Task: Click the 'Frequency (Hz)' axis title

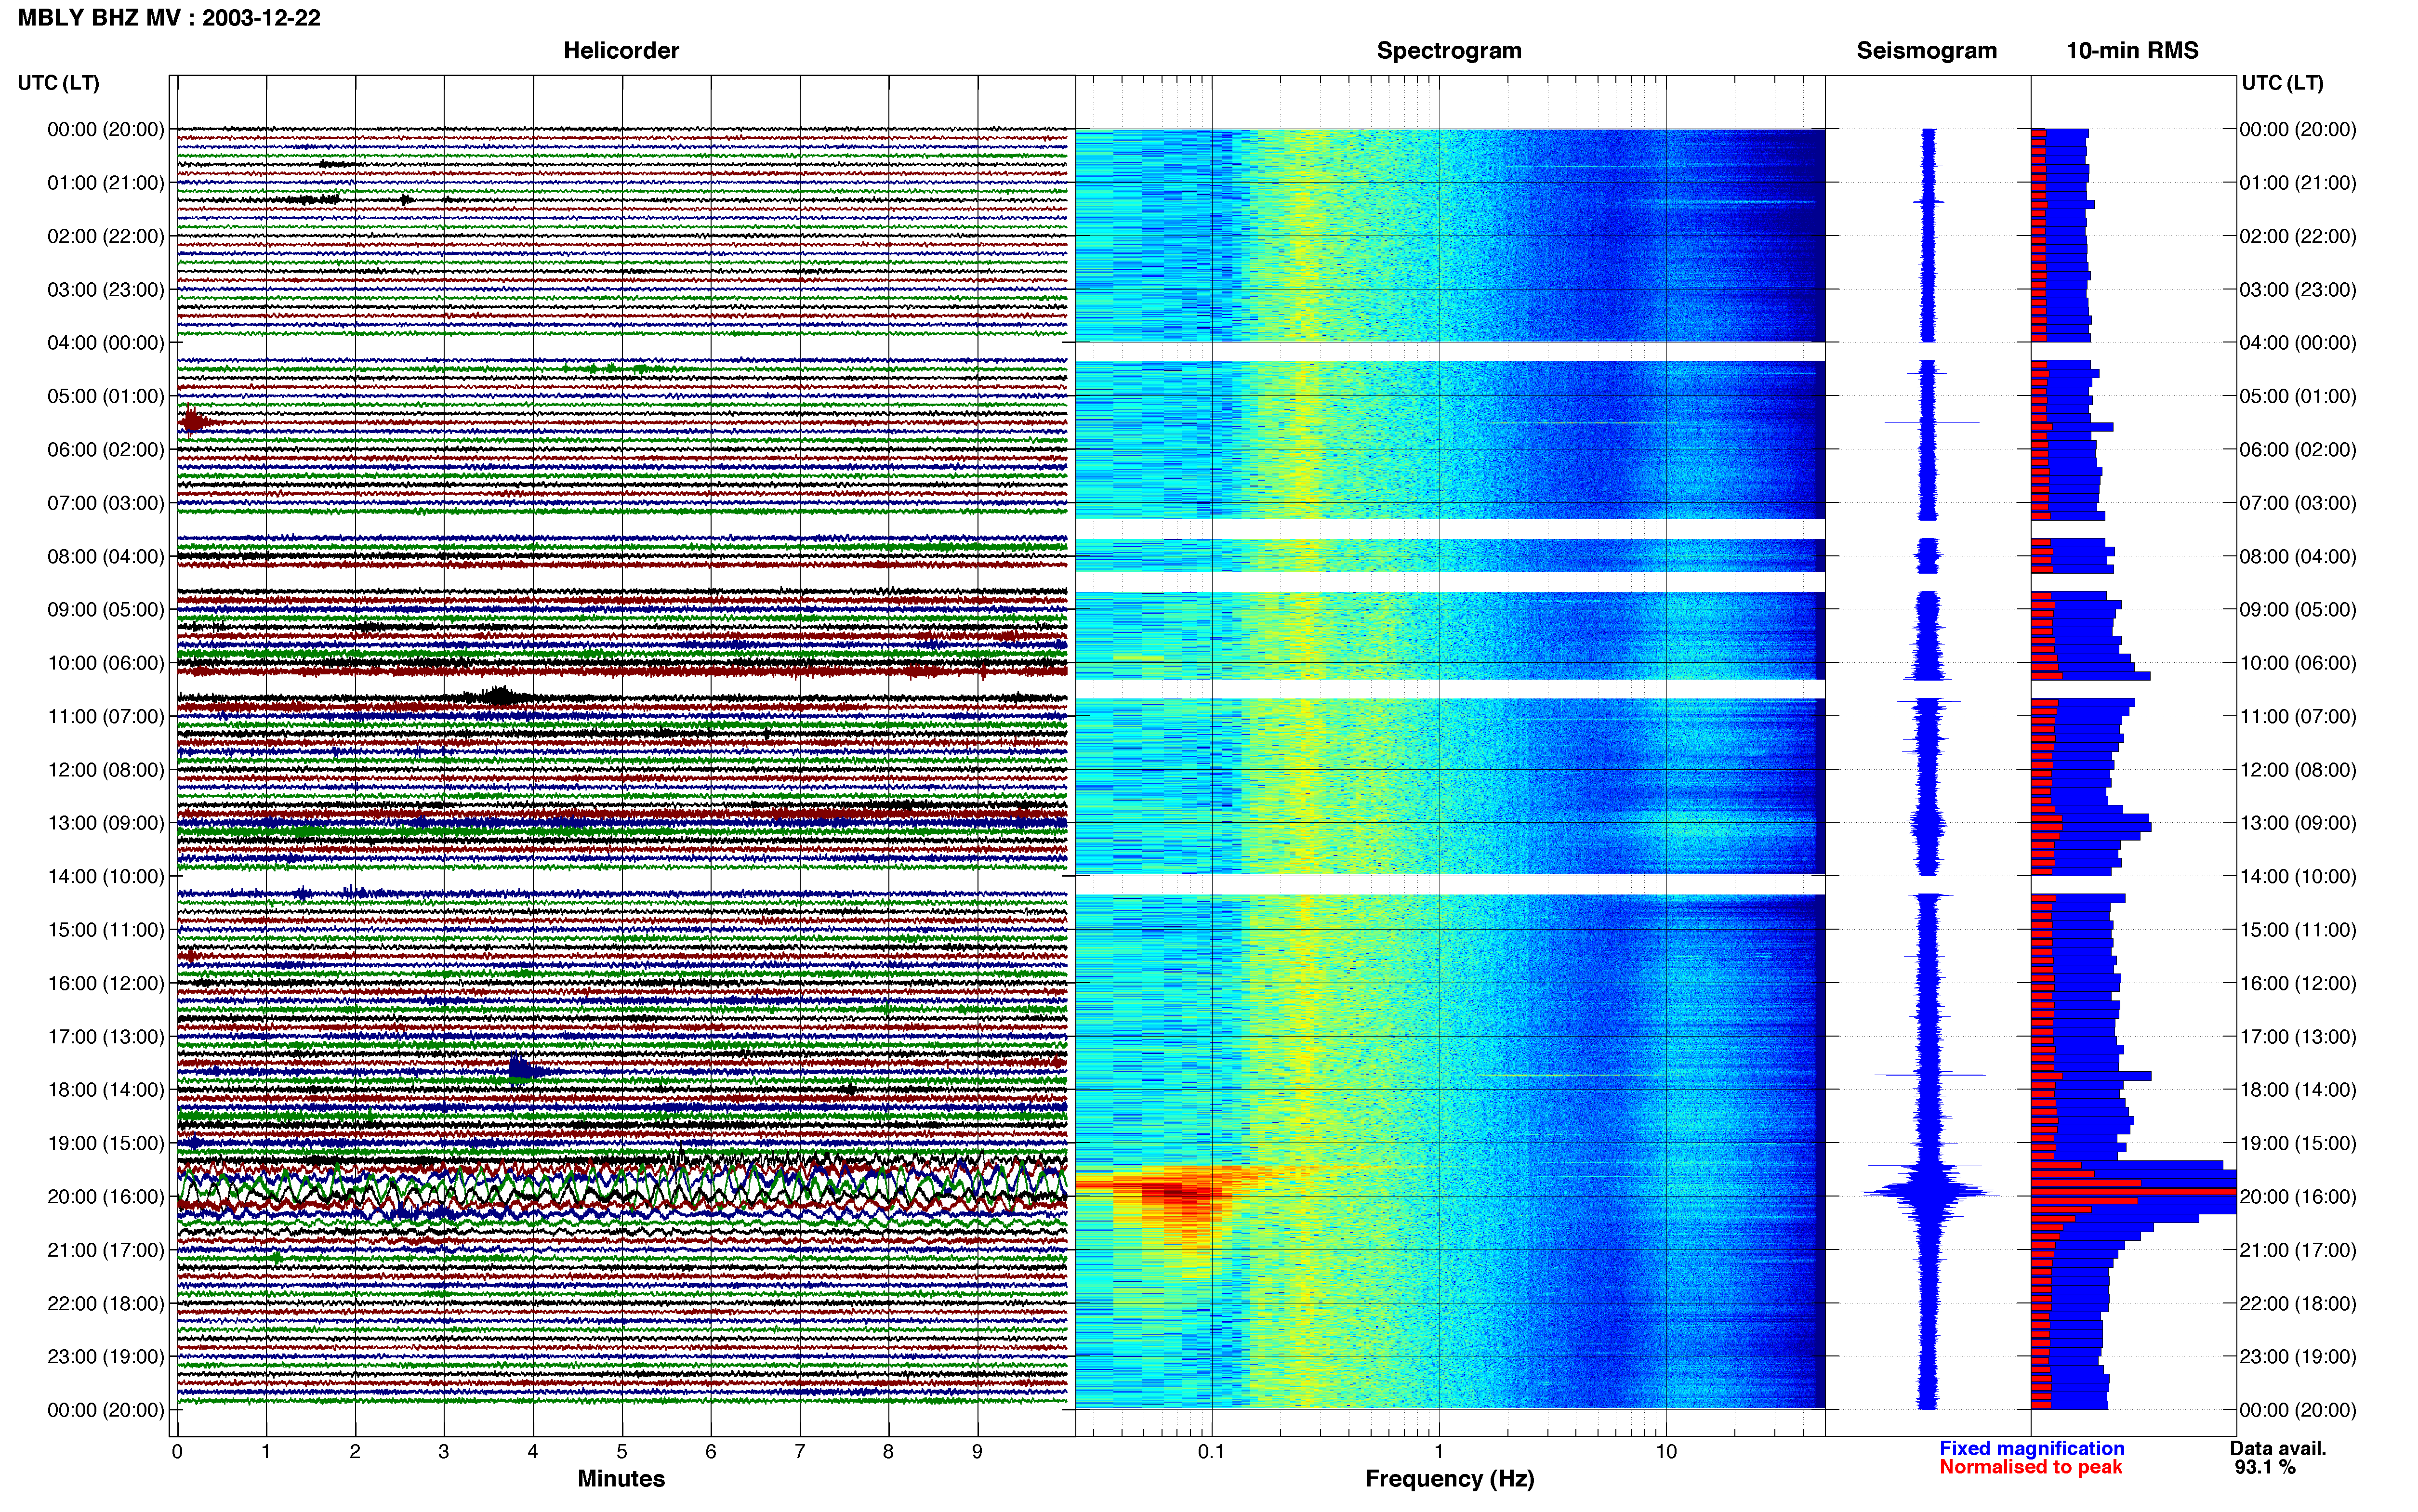Action: (x=1449, y=1478)
